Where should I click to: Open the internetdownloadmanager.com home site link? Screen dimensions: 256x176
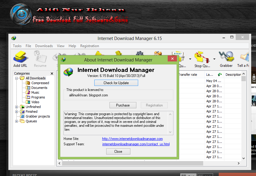[x=132, y=138]
